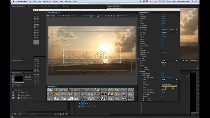This screenshot has height=118, width=210.
Task: Click the X Position value
Action: (163, 16)
